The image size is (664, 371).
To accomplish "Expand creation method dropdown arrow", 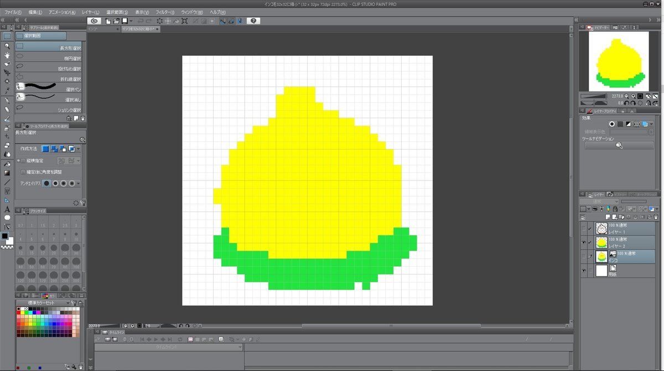I will click(x=79, y=149).
